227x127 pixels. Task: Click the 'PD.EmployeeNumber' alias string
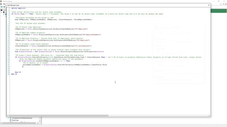pyautogui.click(x=92, y=35)
